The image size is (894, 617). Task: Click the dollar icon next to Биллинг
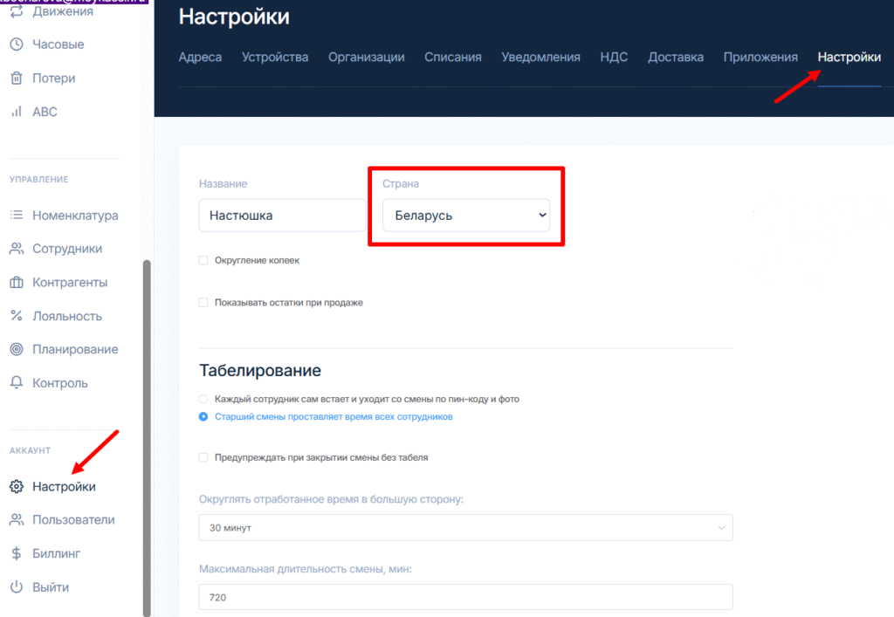click(17, 553)
